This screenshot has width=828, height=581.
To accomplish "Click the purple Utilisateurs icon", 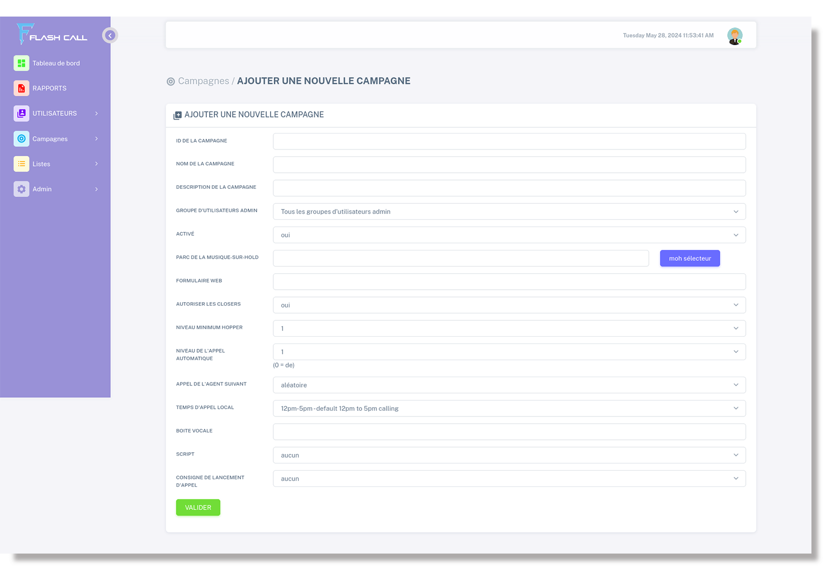I will (x=21, y=113).
